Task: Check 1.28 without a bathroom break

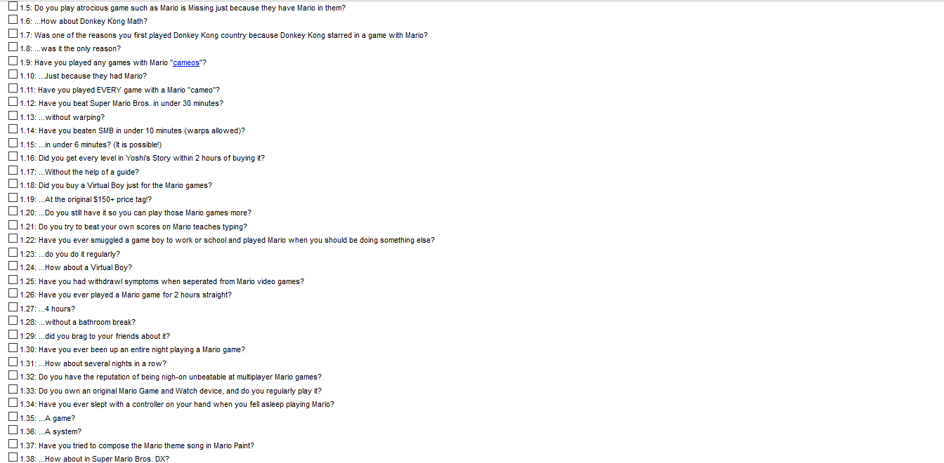Action: (13, 321)
